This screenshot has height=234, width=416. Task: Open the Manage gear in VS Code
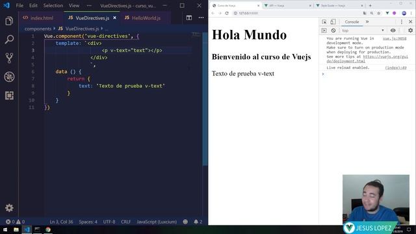[x=9, y=208]
